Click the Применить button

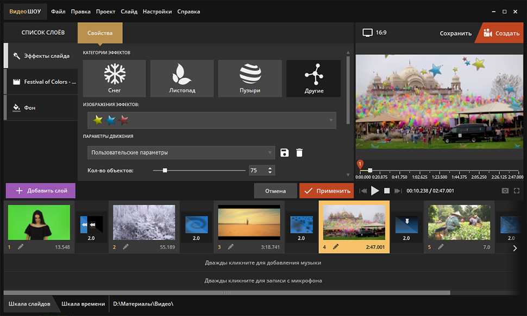click(327, 191)
